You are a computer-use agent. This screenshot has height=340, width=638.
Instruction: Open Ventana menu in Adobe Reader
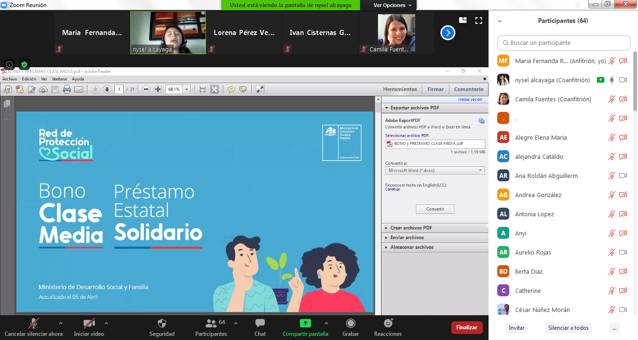coord(59,79)
